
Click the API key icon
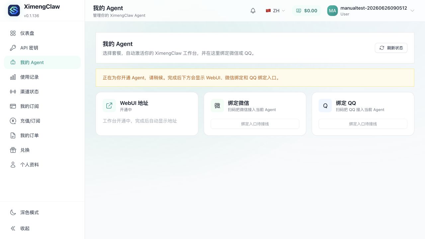tap(13, 48)
